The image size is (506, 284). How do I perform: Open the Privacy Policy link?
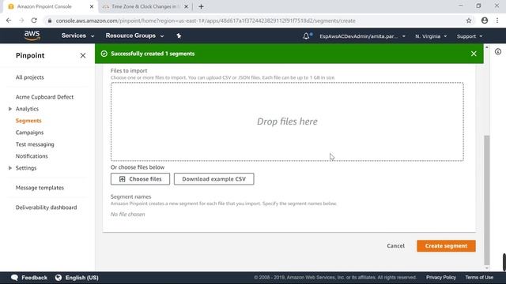[x=441, y=277]
